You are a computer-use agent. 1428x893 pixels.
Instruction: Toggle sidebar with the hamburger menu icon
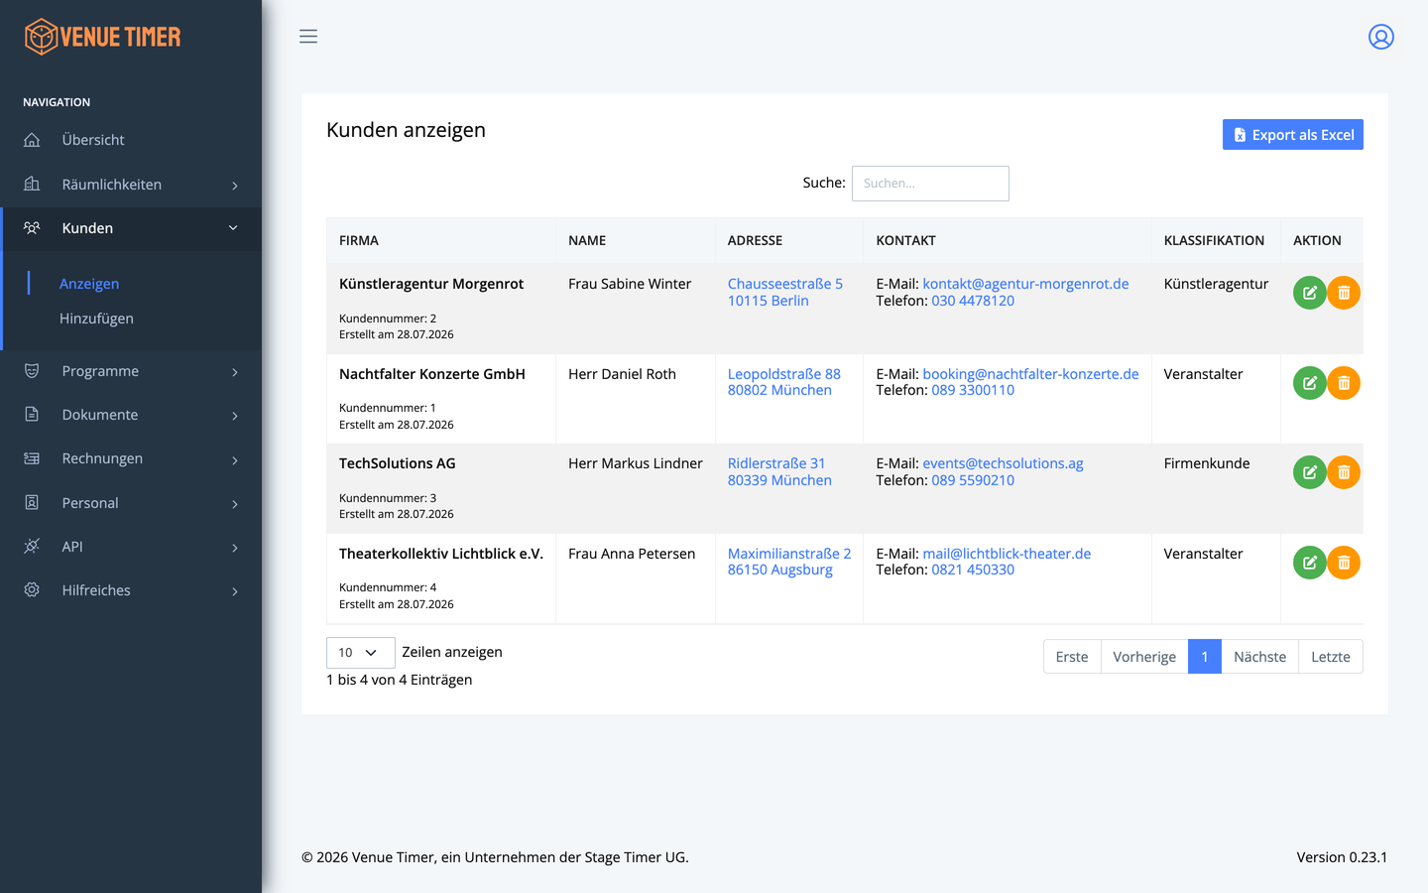pyautogui.click(x=308, y=37)
